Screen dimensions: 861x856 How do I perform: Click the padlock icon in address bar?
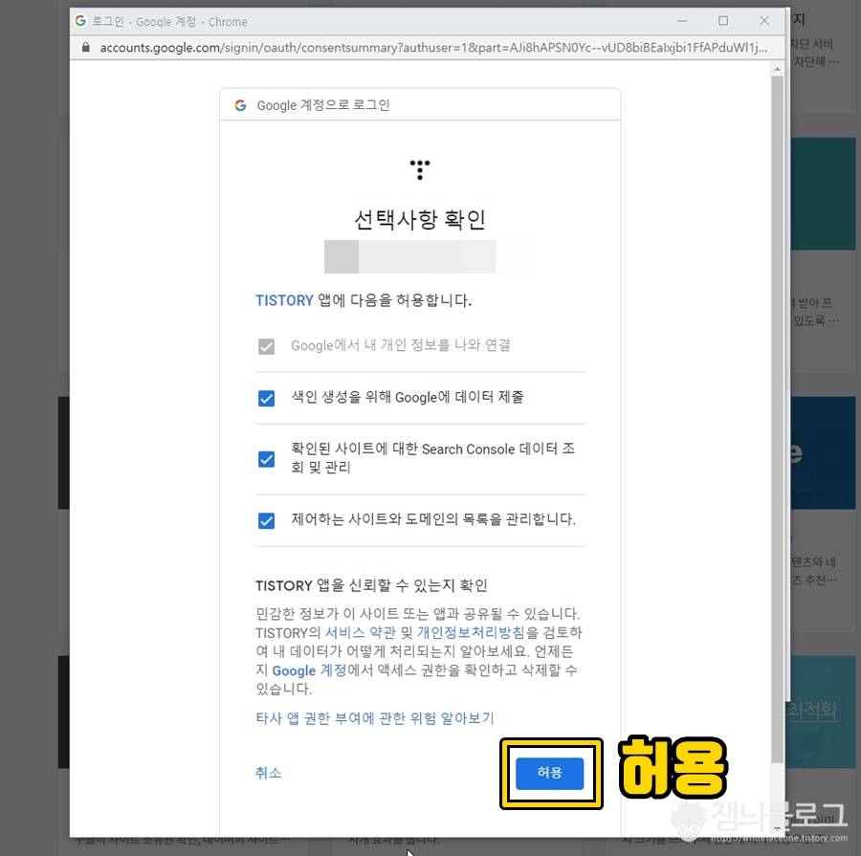pyautogui.click(x=86, y=48)
